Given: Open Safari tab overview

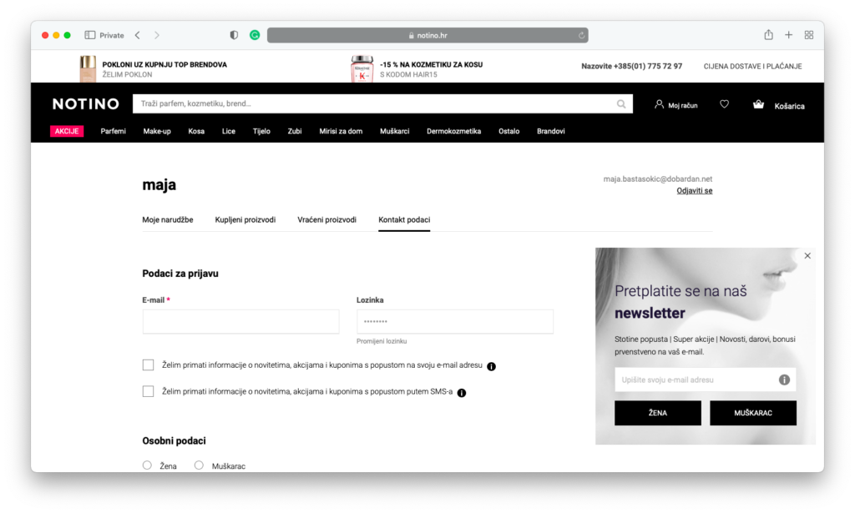Looking at the screenshot, I should [808, 35].
